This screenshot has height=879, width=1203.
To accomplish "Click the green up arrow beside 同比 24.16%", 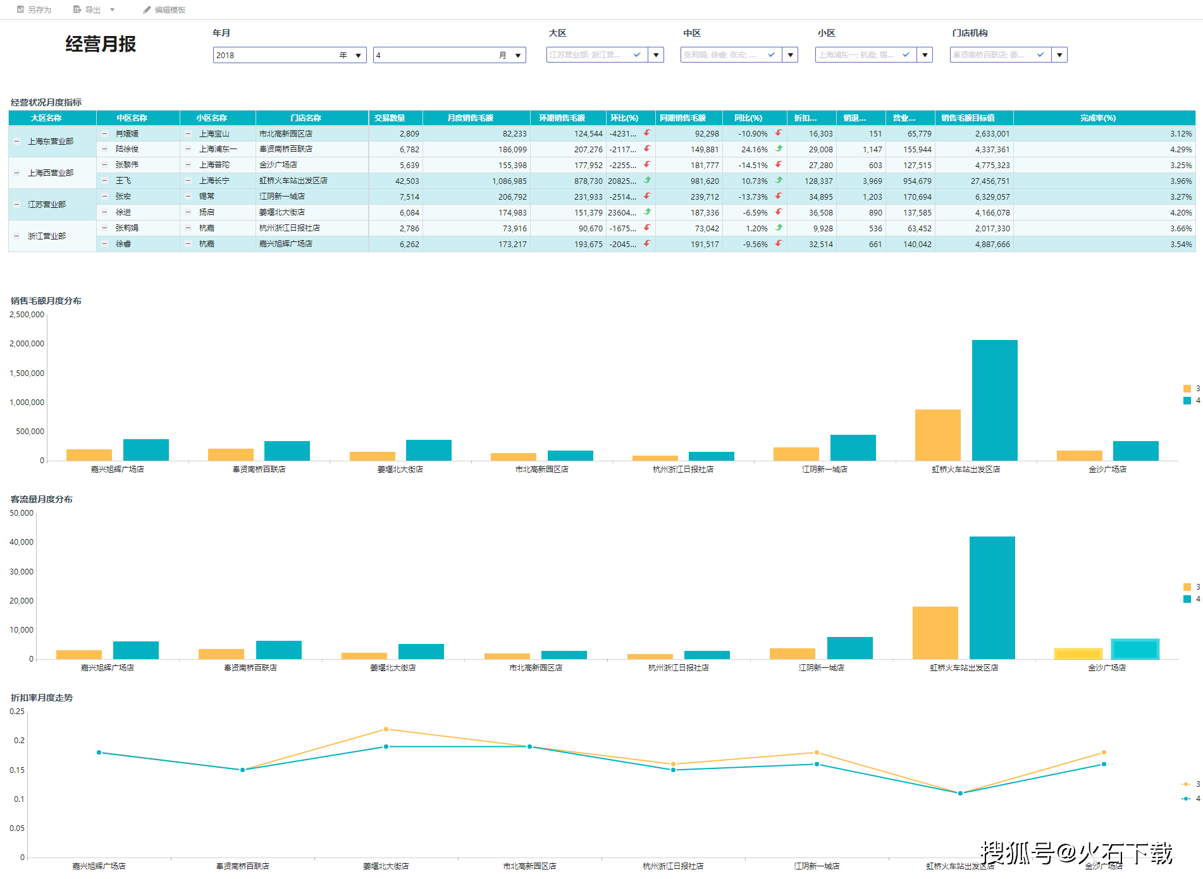I will [x=779, y=149].
